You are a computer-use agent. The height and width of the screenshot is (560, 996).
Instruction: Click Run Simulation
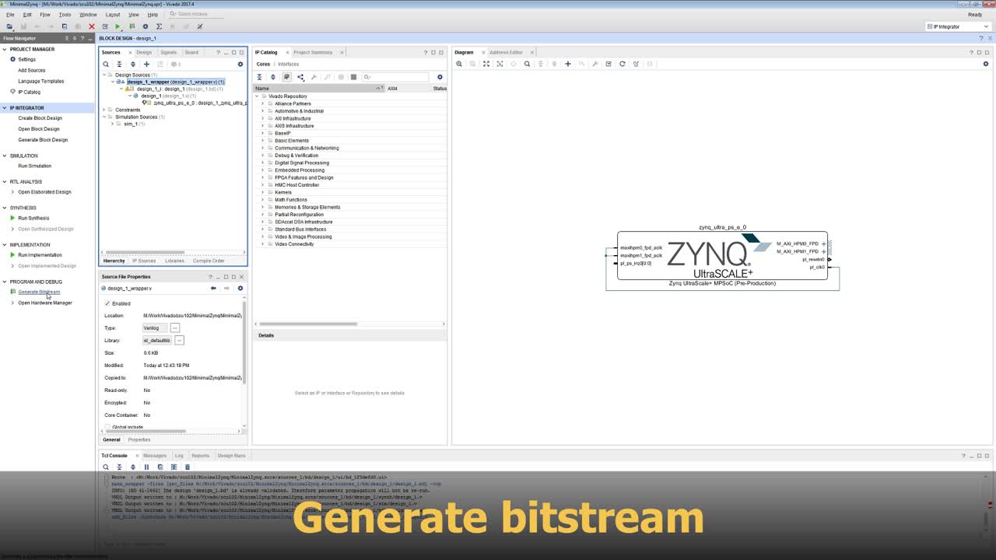tap(35, 166)
